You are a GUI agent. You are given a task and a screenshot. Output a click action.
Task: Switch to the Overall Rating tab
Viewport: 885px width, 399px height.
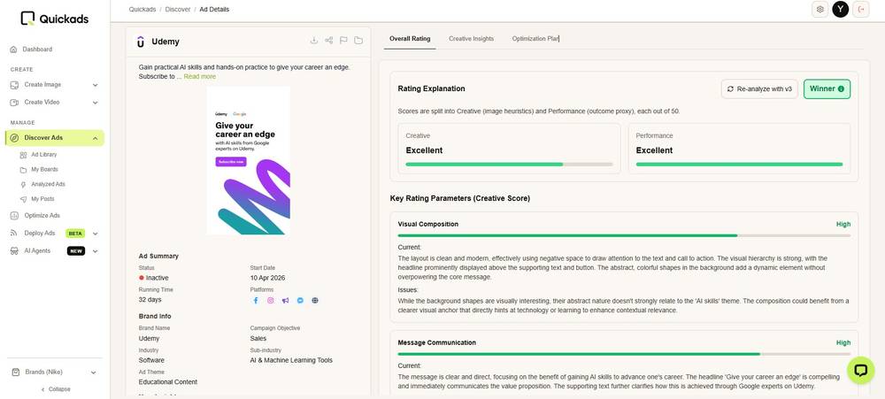[x=410, y=39]
